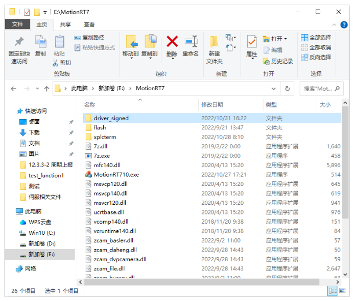
Task: Go up one folder level
Action: [46, 89]
